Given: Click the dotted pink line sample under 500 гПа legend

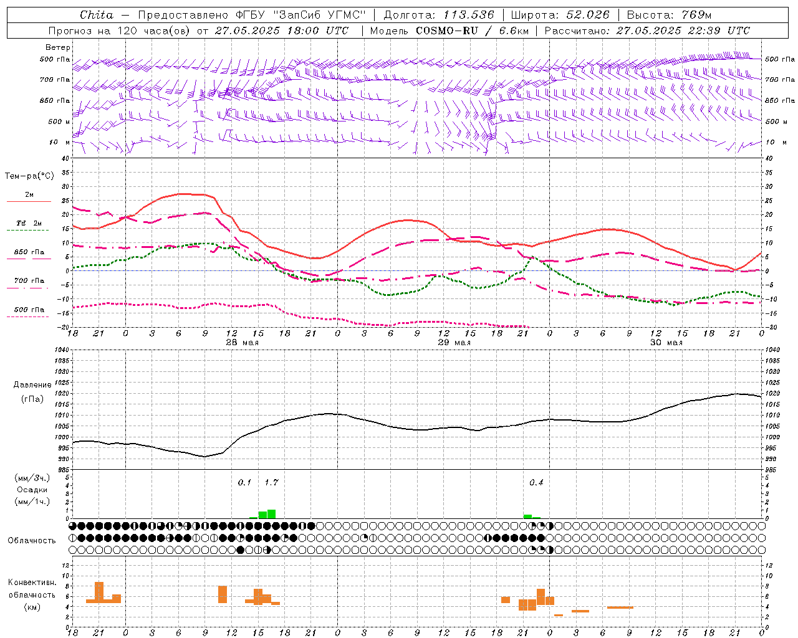Looking at the screenshot, I should pyautogui.click(x=28, y=317).
